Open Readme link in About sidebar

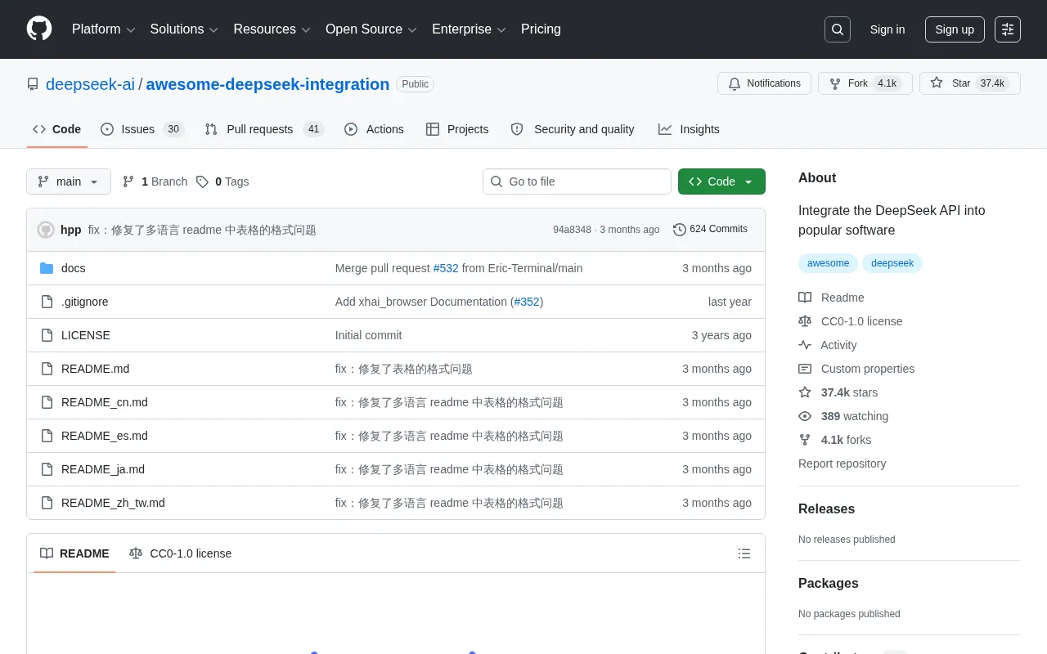point(832,298)
